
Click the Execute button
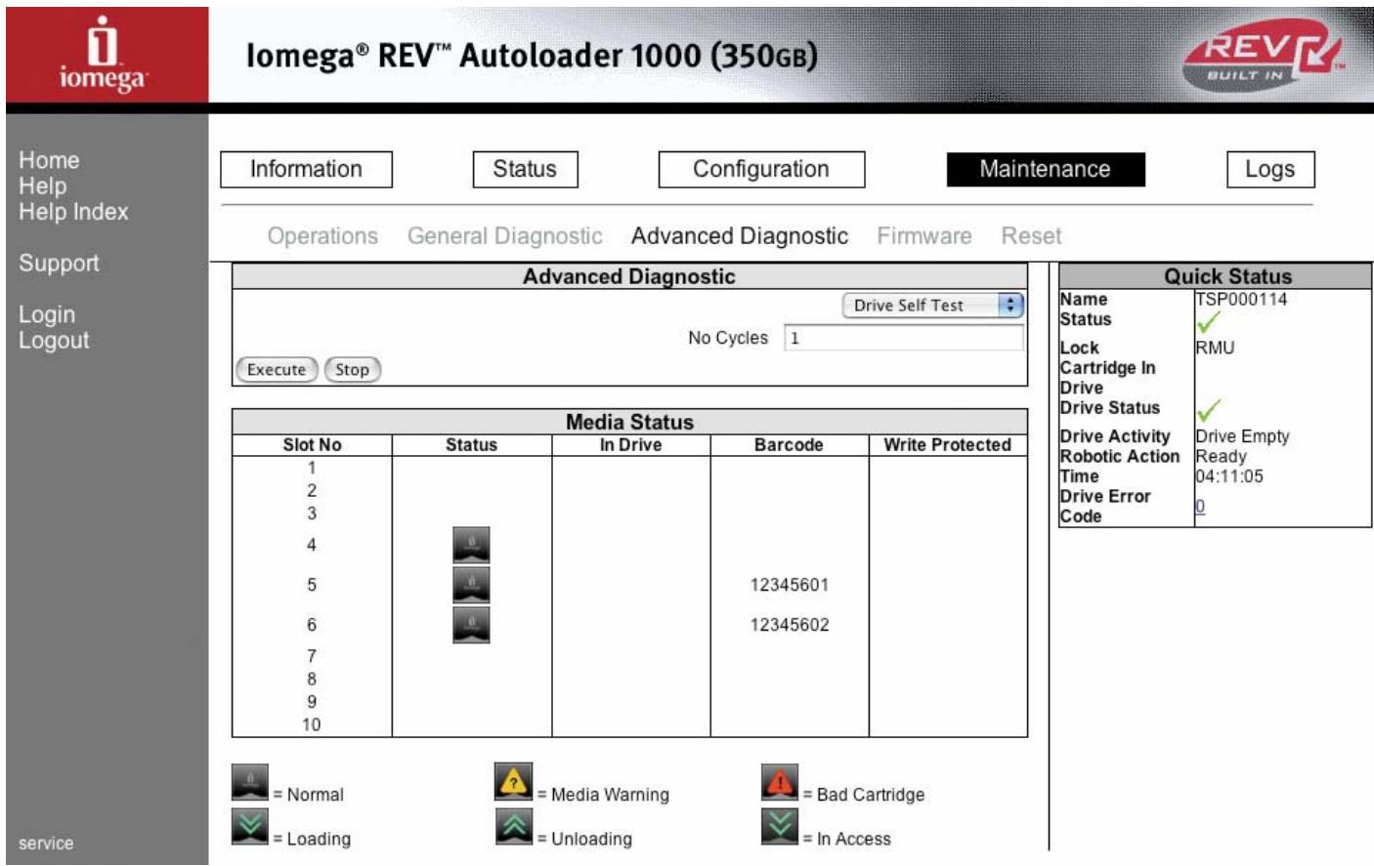point(277,370)
